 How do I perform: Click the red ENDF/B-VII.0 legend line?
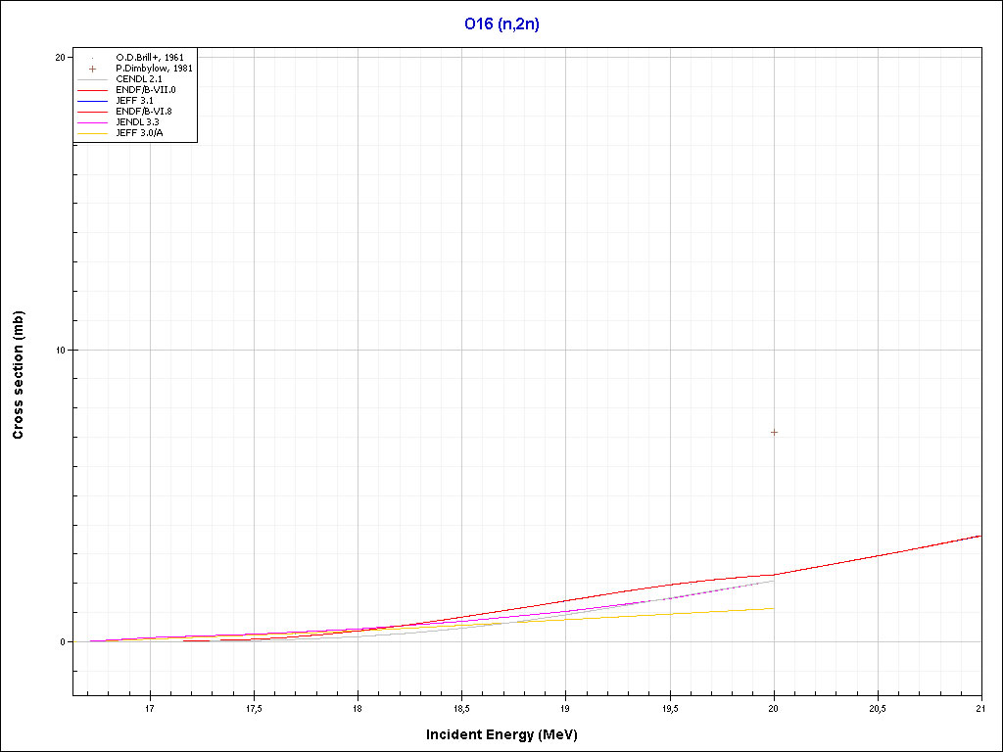tap(92, 90)
